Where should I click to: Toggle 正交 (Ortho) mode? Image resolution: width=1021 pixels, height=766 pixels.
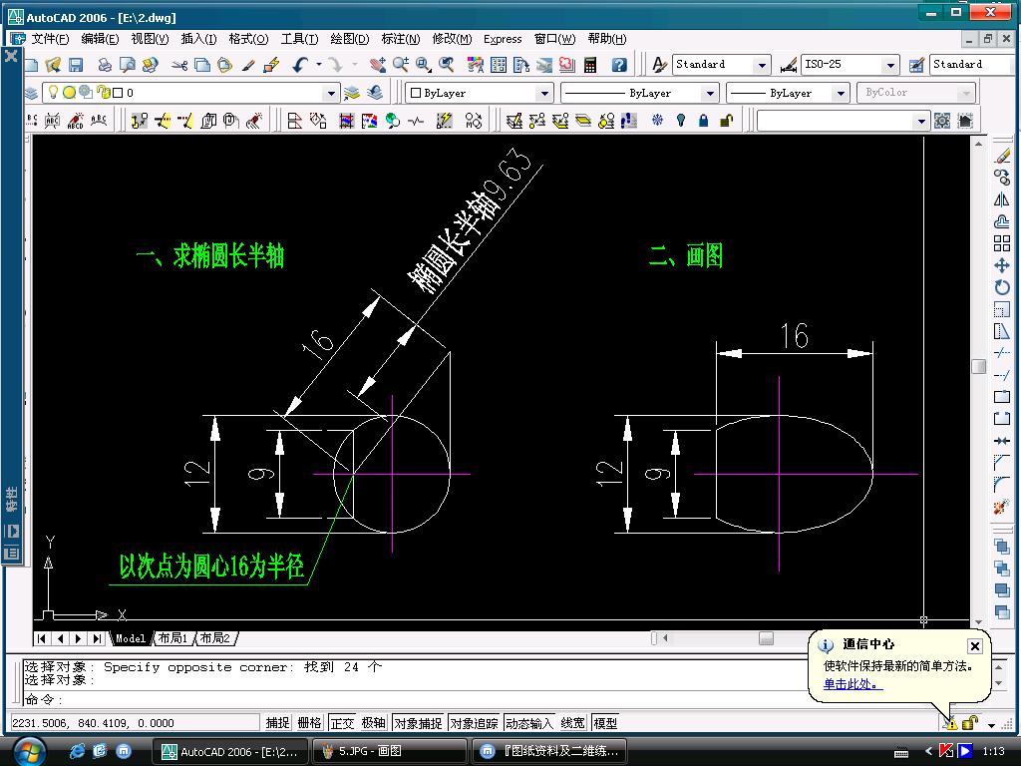[x=342, y=723]
